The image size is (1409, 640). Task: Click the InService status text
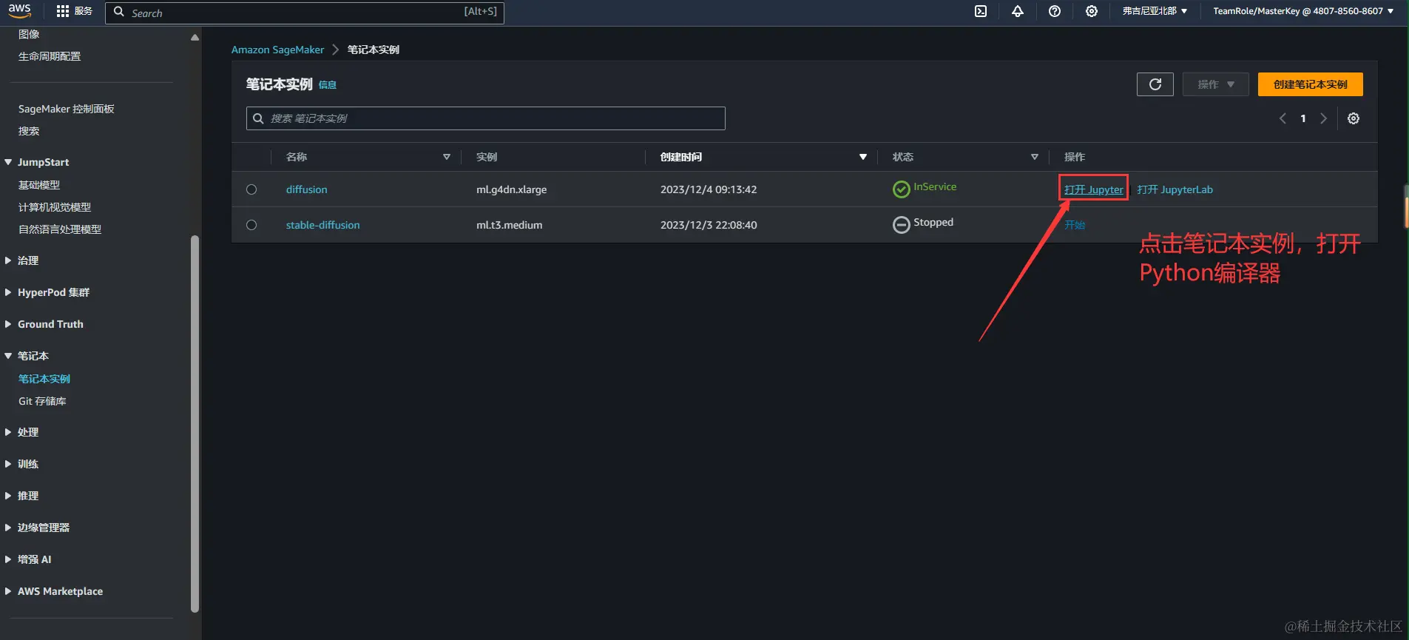click(935, 186)
